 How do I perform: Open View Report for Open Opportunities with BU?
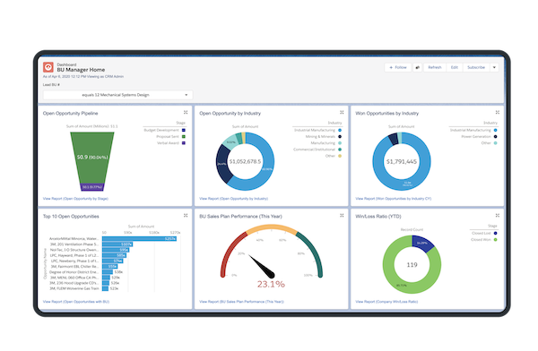point(76,302)
